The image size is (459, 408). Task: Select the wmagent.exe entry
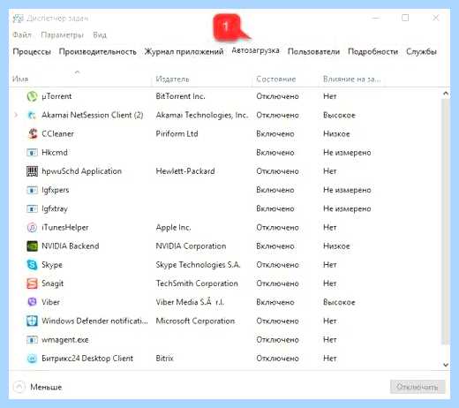click(65, 340)
